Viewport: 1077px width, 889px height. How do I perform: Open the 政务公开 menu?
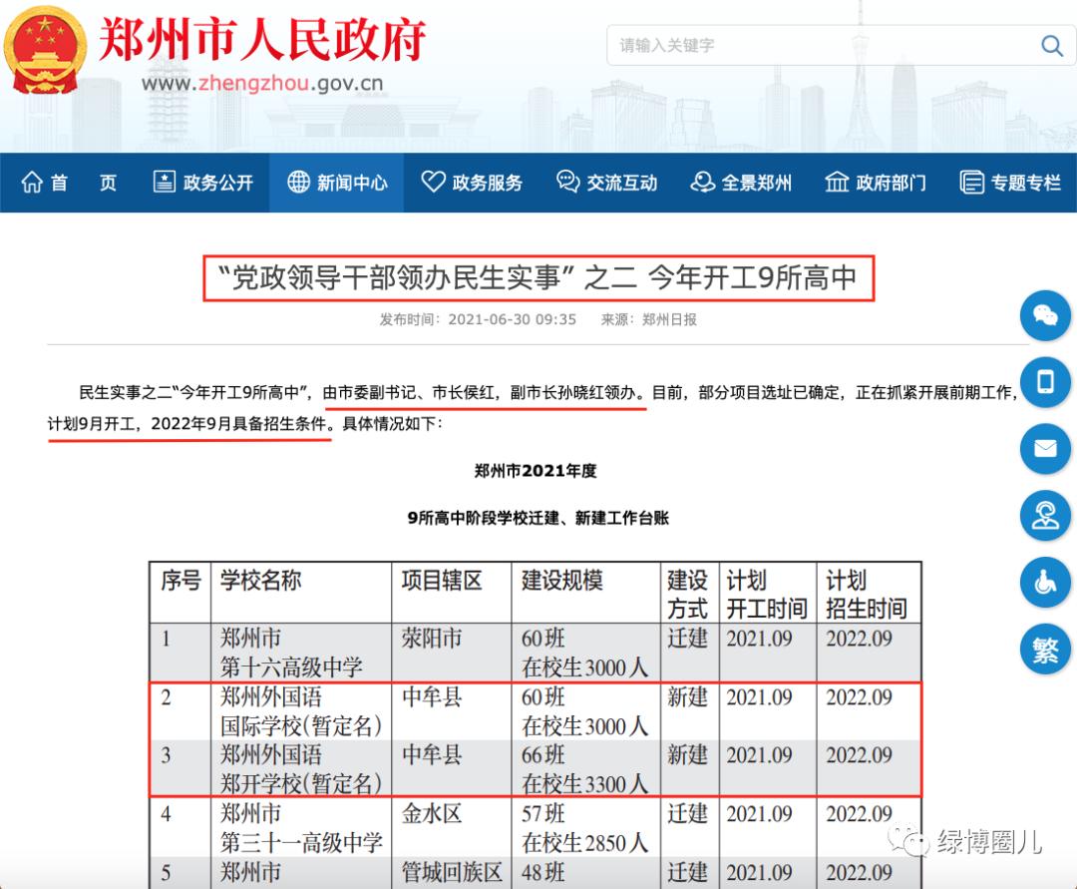[202, 183]
